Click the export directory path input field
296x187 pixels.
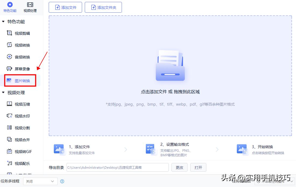click(117, 167)
